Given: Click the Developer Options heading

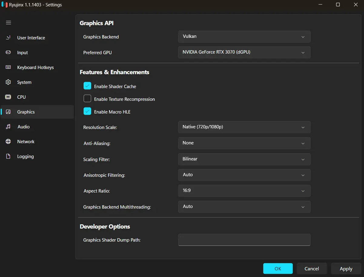Looking at the screenshot, I should 105,226.
